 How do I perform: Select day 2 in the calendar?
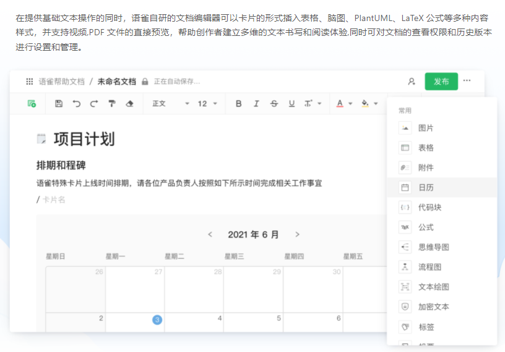click(x=101, y=318)
